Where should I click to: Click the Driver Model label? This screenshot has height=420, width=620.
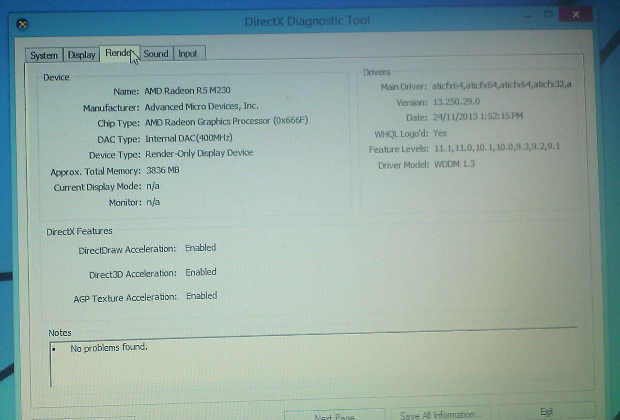403,165
